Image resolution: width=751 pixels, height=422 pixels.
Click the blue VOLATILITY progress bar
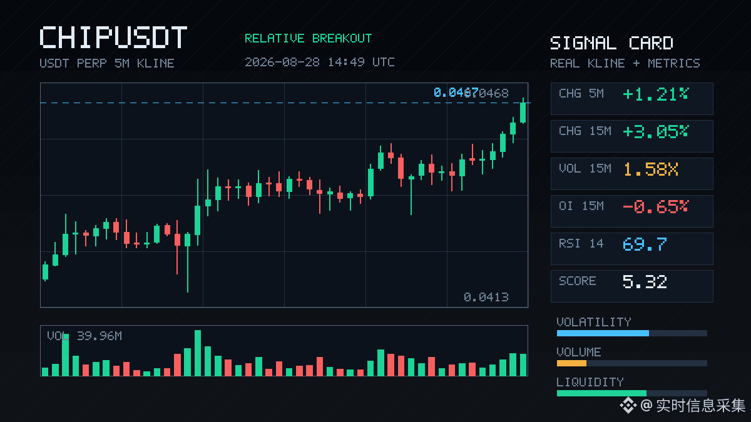603,333
